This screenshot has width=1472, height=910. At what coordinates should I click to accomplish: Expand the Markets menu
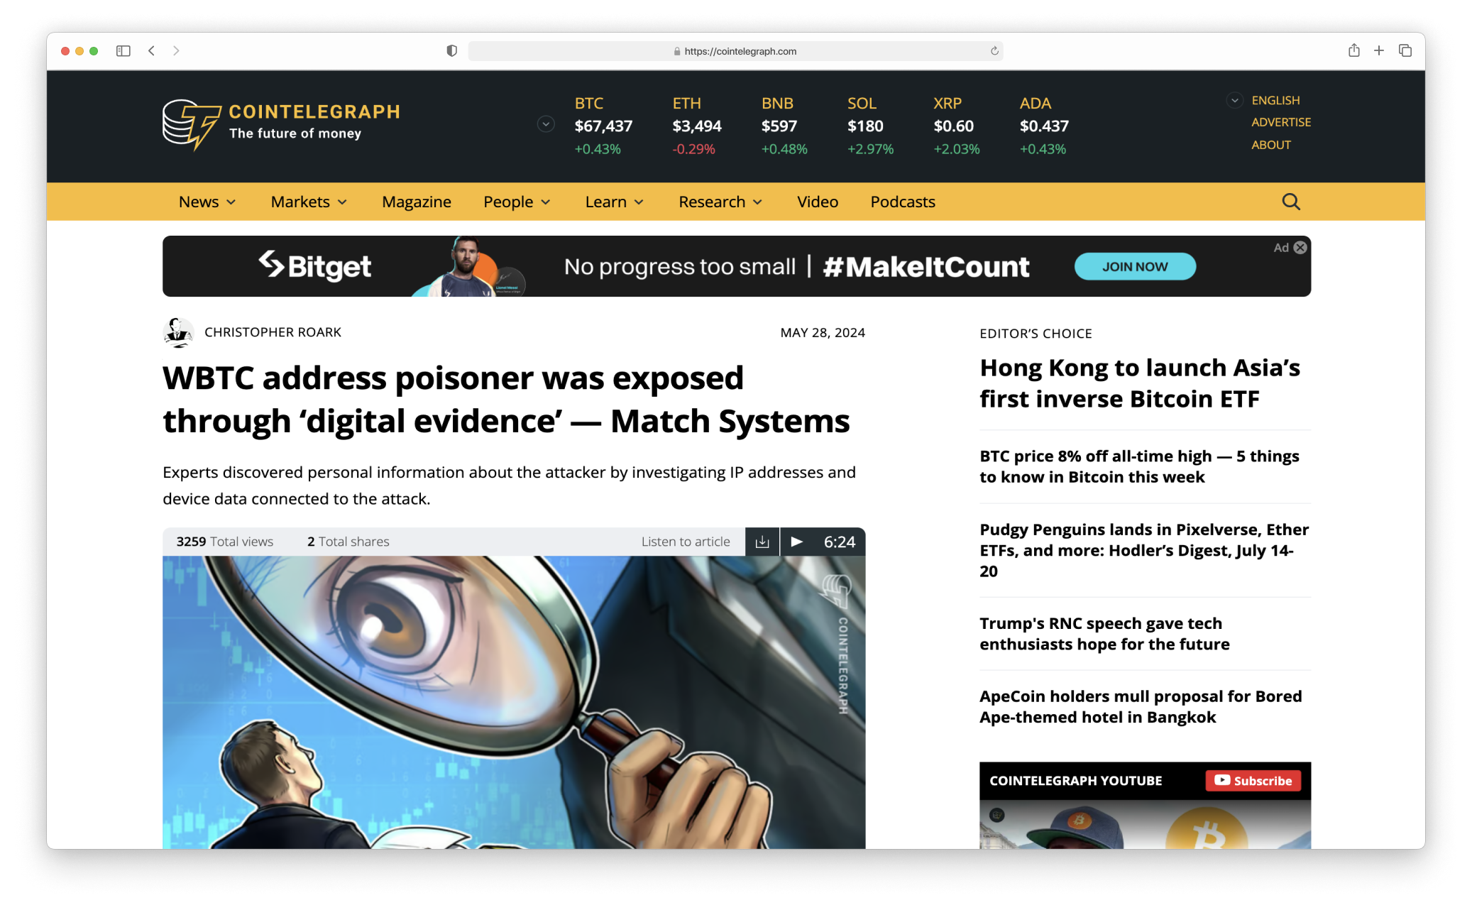pos(309,202)
